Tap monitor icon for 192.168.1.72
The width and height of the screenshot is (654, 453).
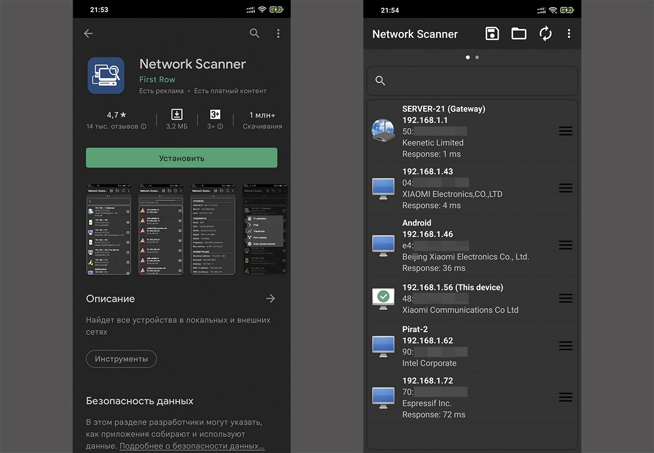[383, 397]
